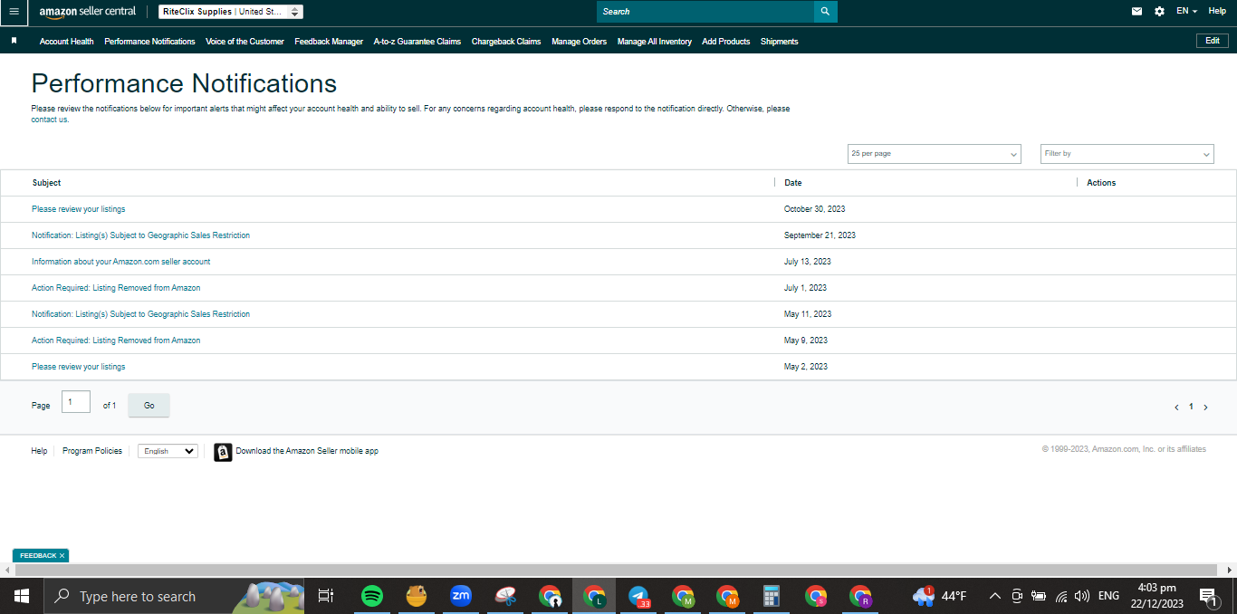Open the English footer language selector
Viewport: 1237px width, 614px height.
[x=168, y=451]
